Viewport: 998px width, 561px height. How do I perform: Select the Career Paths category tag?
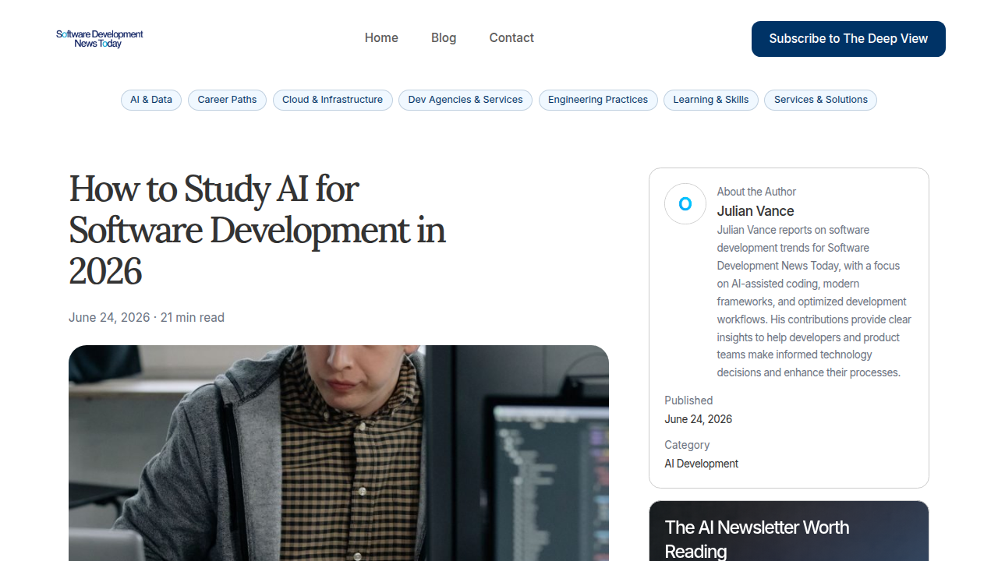point(227,100)
